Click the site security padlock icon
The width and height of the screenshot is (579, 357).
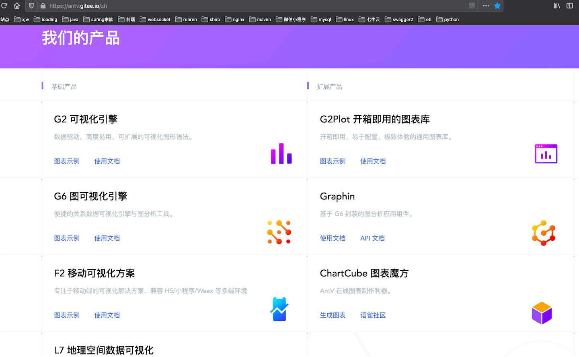coord(43,6)
